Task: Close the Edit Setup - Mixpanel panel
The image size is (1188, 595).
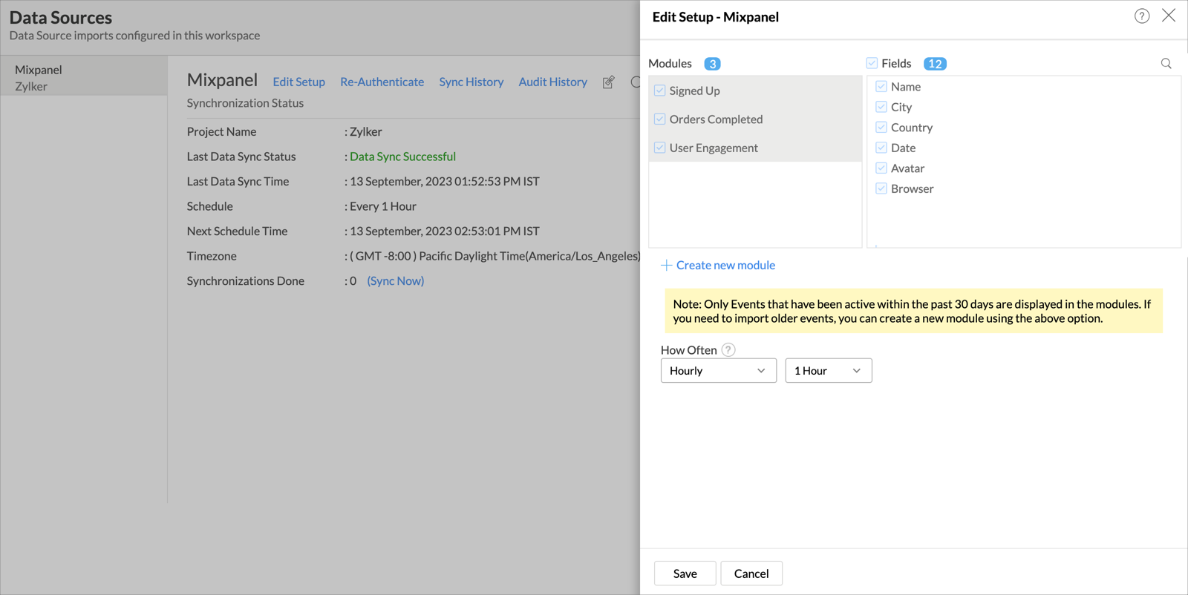Action: (x=1169, y=16)
